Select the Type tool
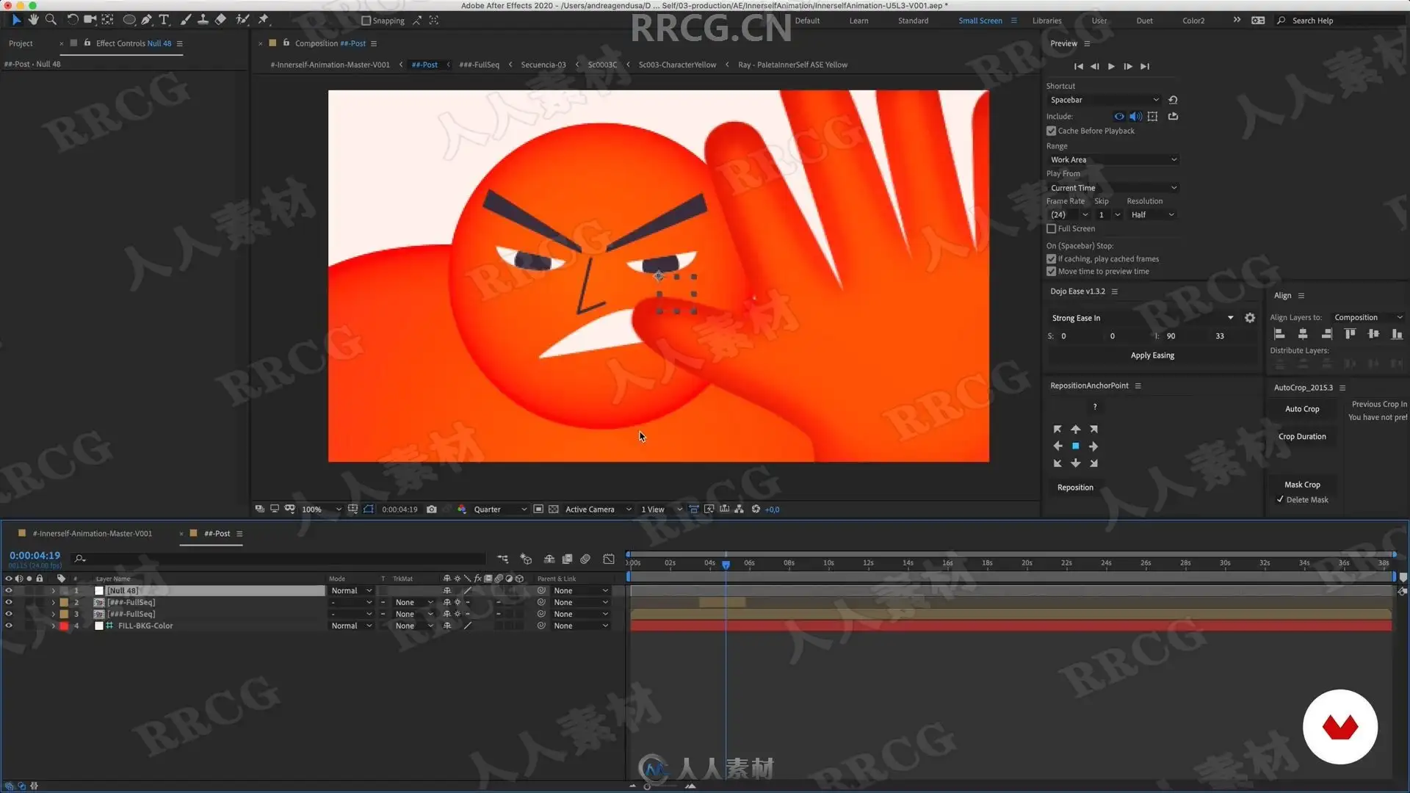Screen dimensions: 1410x793 (x=164, y=20)
